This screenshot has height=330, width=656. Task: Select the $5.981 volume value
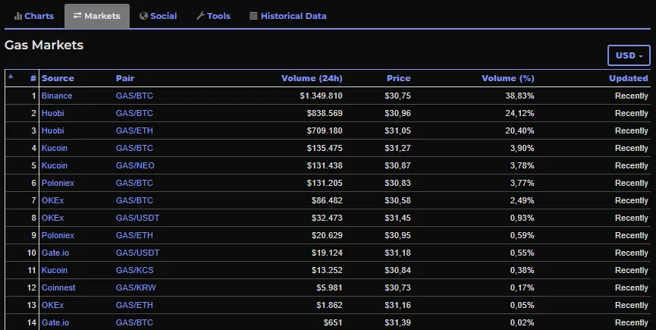point(329,288)
